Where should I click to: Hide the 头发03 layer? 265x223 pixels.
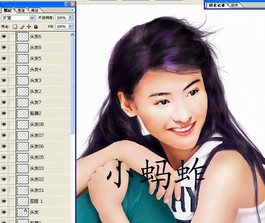tap(4, 168)
